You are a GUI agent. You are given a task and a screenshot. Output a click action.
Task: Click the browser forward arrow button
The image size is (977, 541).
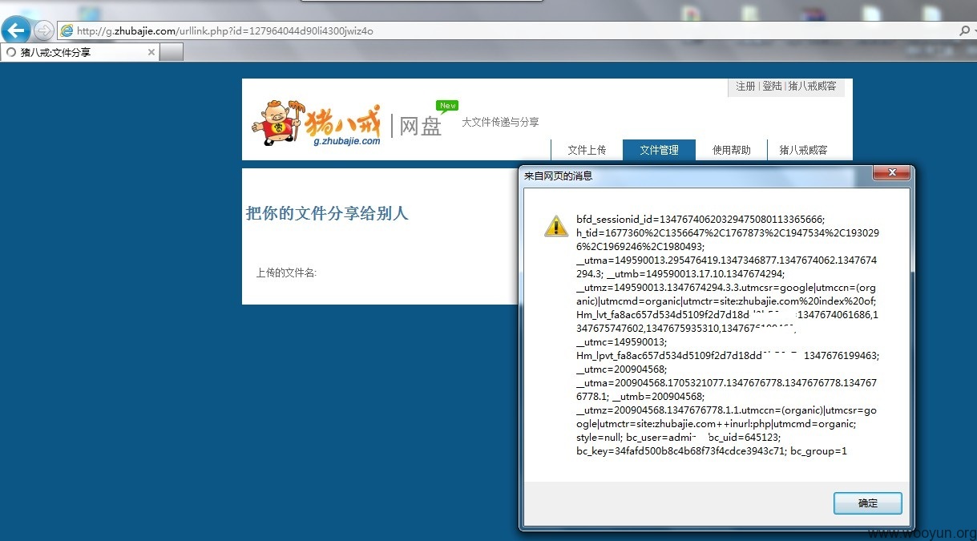click(44, 30)
